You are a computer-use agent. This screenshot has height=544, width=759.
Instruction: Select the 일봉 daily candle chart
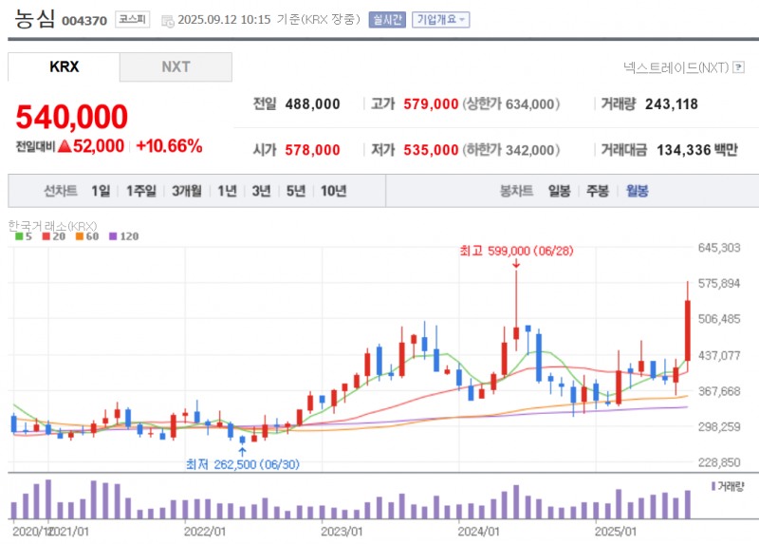coord(559,191)
